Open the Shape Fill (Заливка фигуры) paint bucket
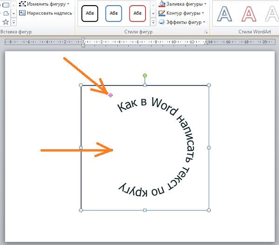 click(162, 4)
